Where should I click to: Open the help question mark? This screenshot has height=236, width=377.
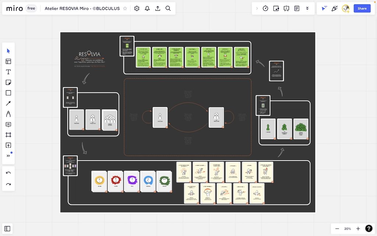pyautogui.click(x=369, y=229)
